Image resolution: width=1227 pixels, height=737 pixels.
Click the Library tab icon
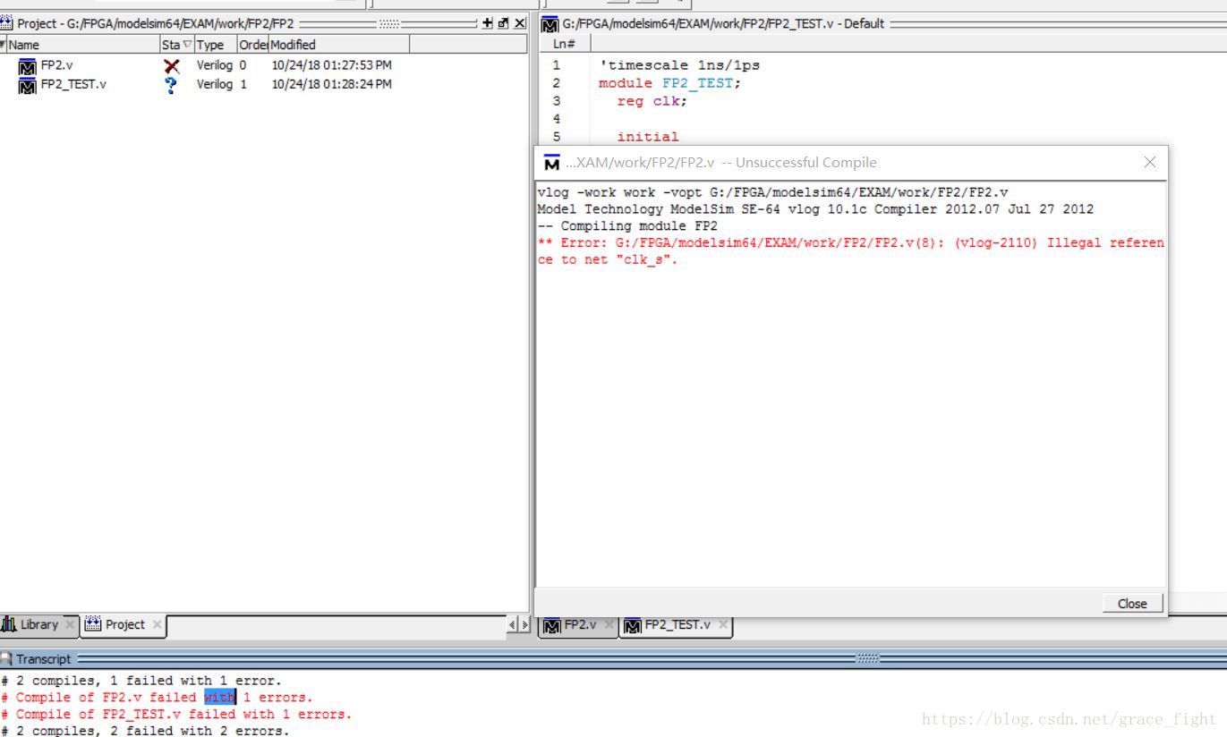tap(9, 624)
